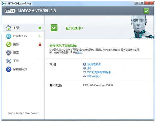Click the blue question mark help icon
The height and width of the screenshot is (122, 156).
(9, 69)
